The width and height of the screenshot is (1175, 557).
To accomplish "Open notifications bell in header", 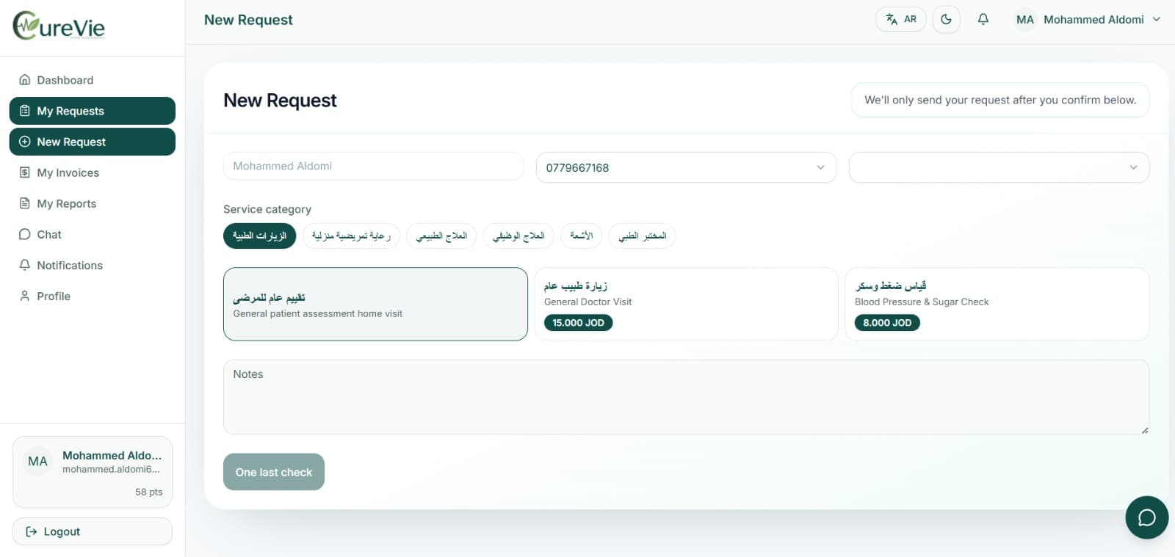I will (x=983, y=20).
